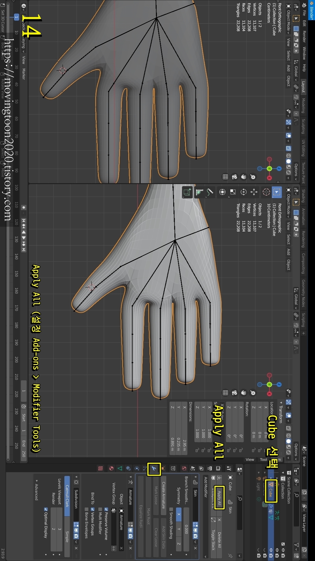The width and height of the screenshot is (315, 561).
Task: Toggle camera view in toolbar viewport
Action: pos(234,393)
